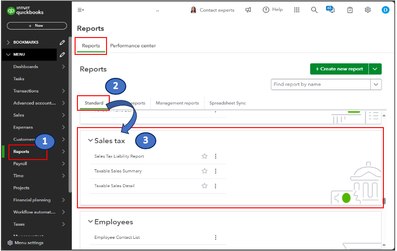Open Find report by name dropdown arrow
The width and height of the screenshot is (397, 251).
point(376,84)
